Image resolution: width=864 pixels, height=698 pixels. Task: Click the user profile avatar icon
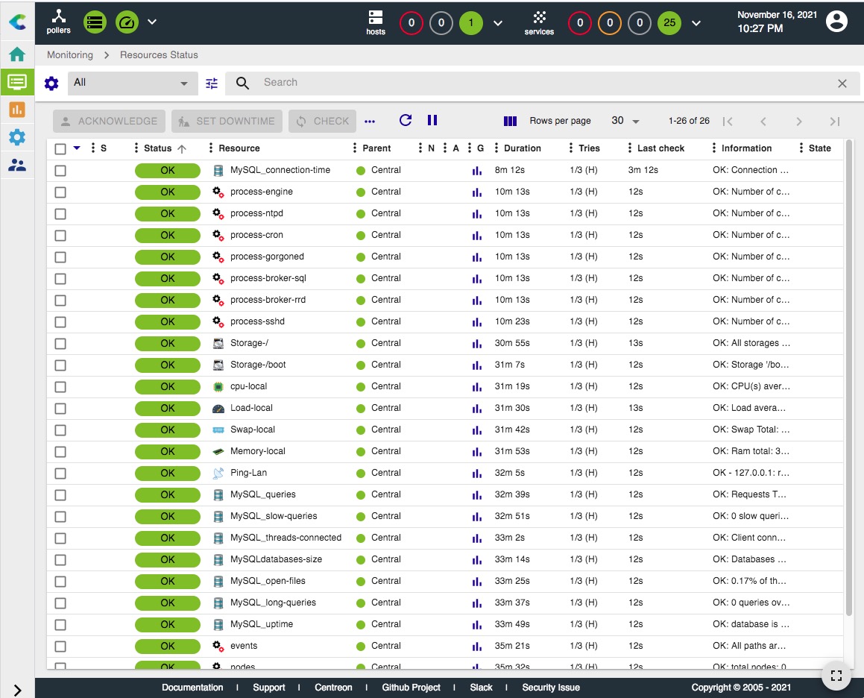click(837, 22)
